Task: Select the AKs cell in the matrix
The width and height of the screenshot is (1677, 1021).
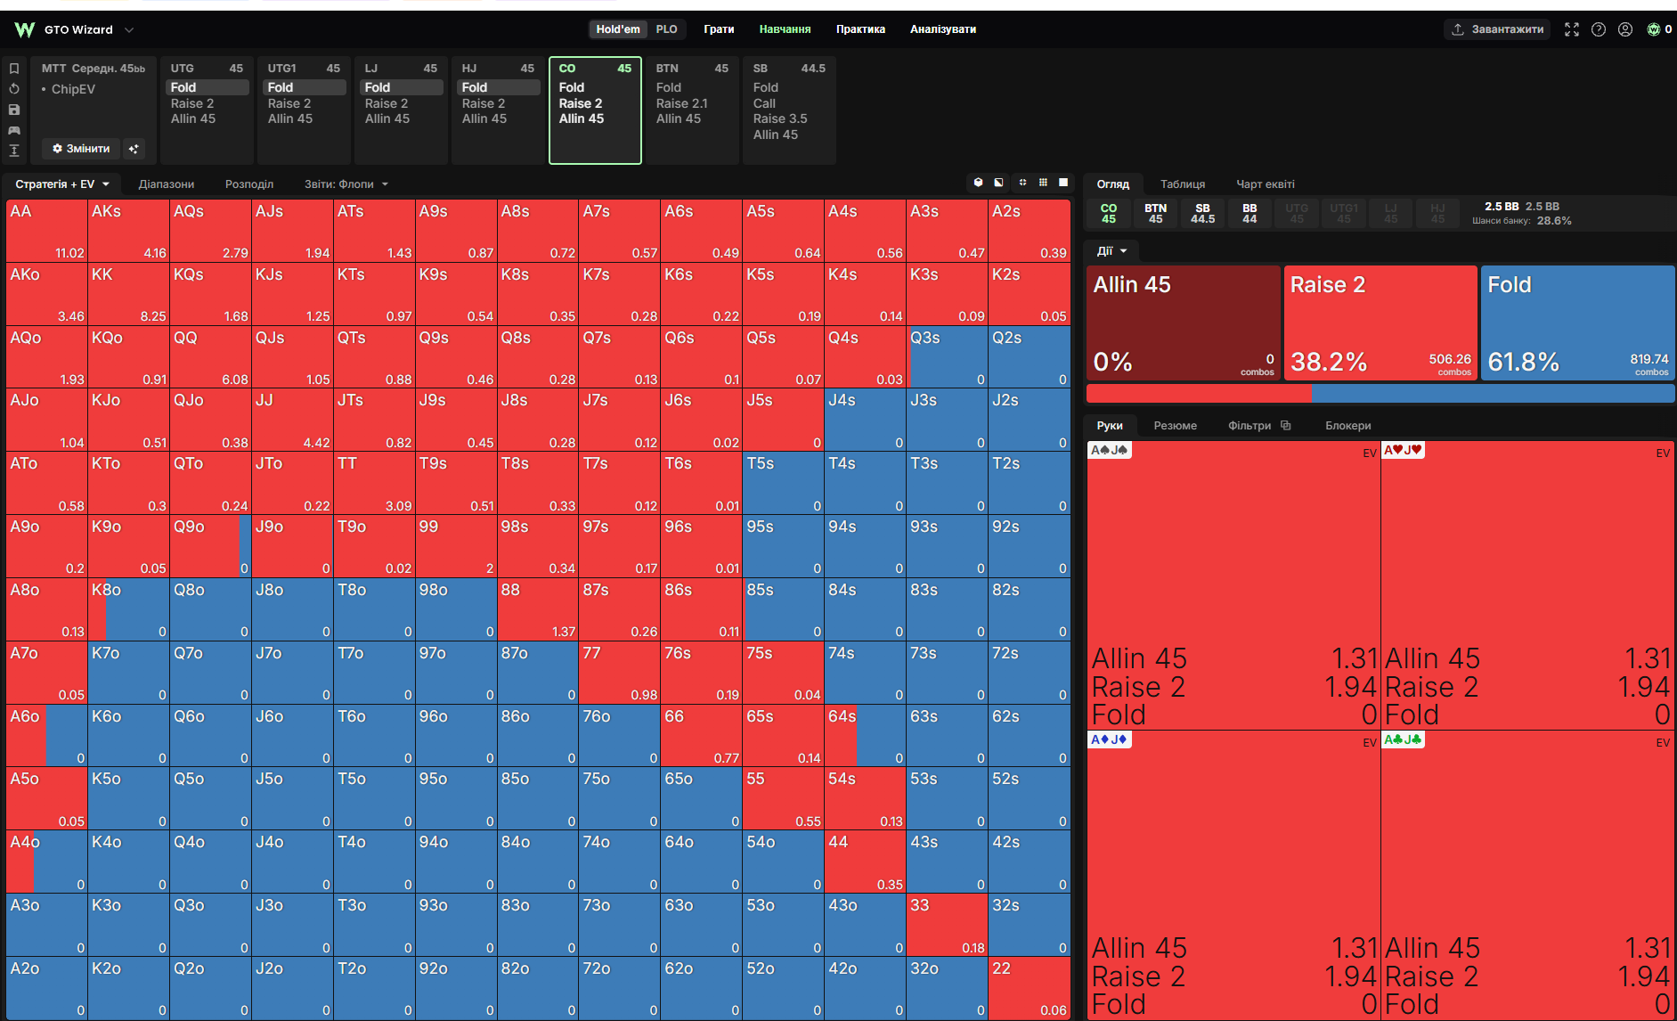Action: pos(128,231)
